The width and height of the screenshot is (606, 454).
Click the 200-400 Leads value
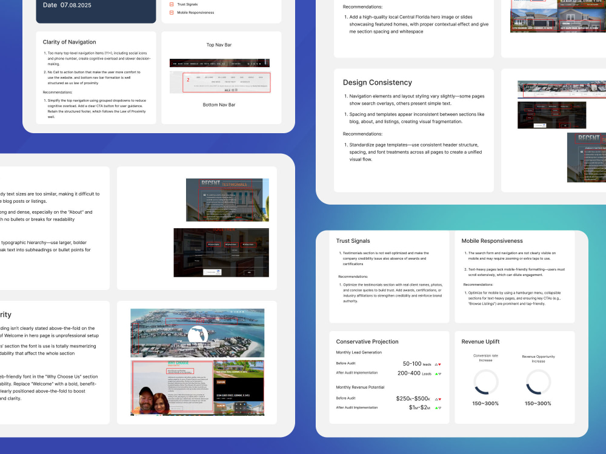pos(415,373)
